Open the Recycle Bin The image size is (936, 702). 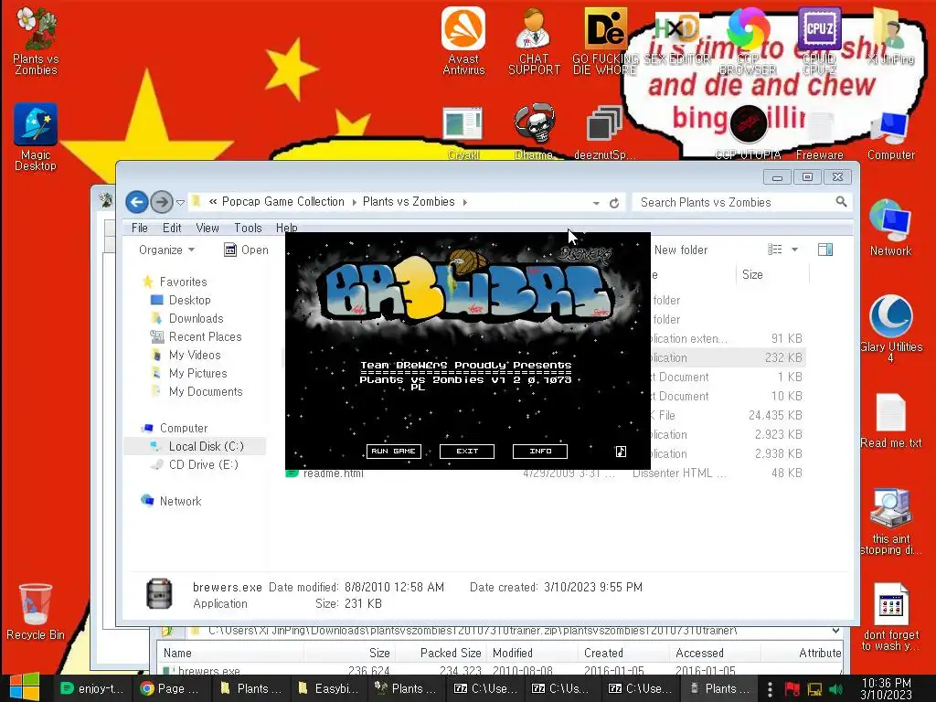click(36, 612)
